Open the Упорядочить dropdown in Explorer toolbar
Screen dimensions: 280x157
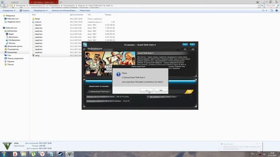coord(9,10)
